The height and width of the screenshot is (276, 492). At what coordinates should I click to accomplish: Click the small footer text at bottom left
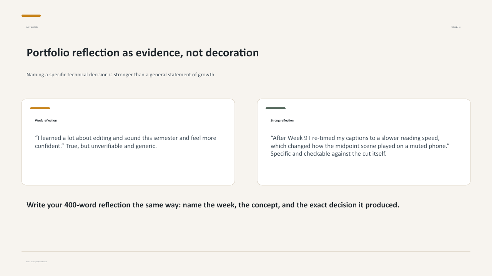coord(37,262)
